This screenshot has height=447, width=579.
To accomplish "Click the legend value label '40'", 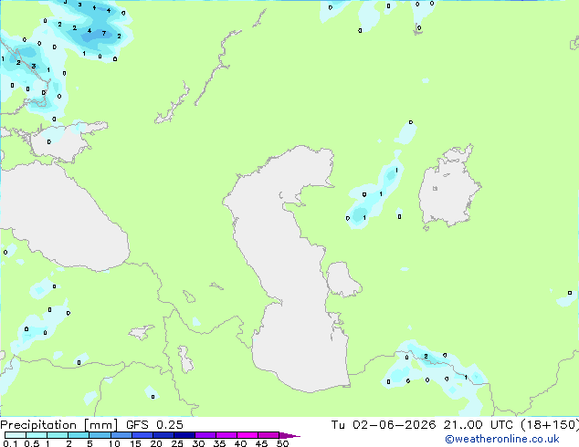I will (x=240, y=443).
